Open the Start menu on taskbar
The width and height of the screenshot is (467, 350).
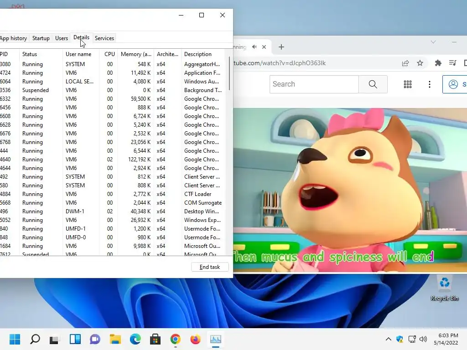click(x=15, y=339)
